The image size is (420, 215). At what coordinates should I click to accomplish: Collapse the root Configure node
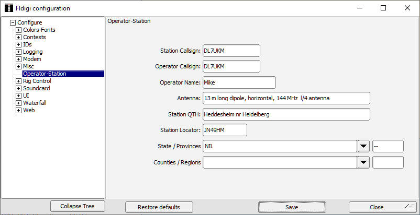[13, 22]
